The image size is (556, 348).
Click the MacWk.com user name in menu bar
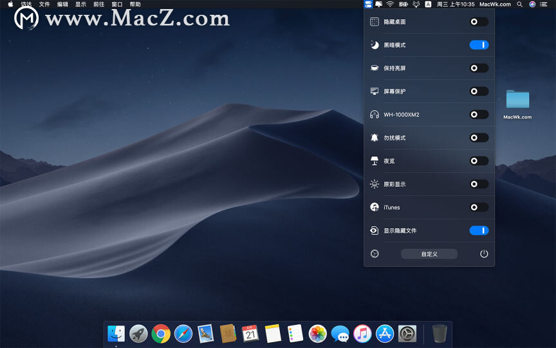pyautogui.click(x=495, y=5)
